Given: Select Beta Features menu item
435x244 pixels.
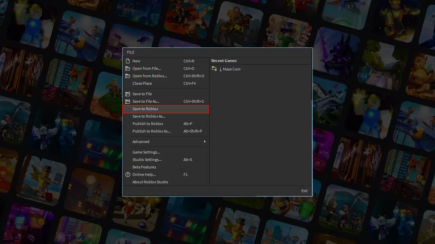Looking at the screenshot, I should pos(166,167).
